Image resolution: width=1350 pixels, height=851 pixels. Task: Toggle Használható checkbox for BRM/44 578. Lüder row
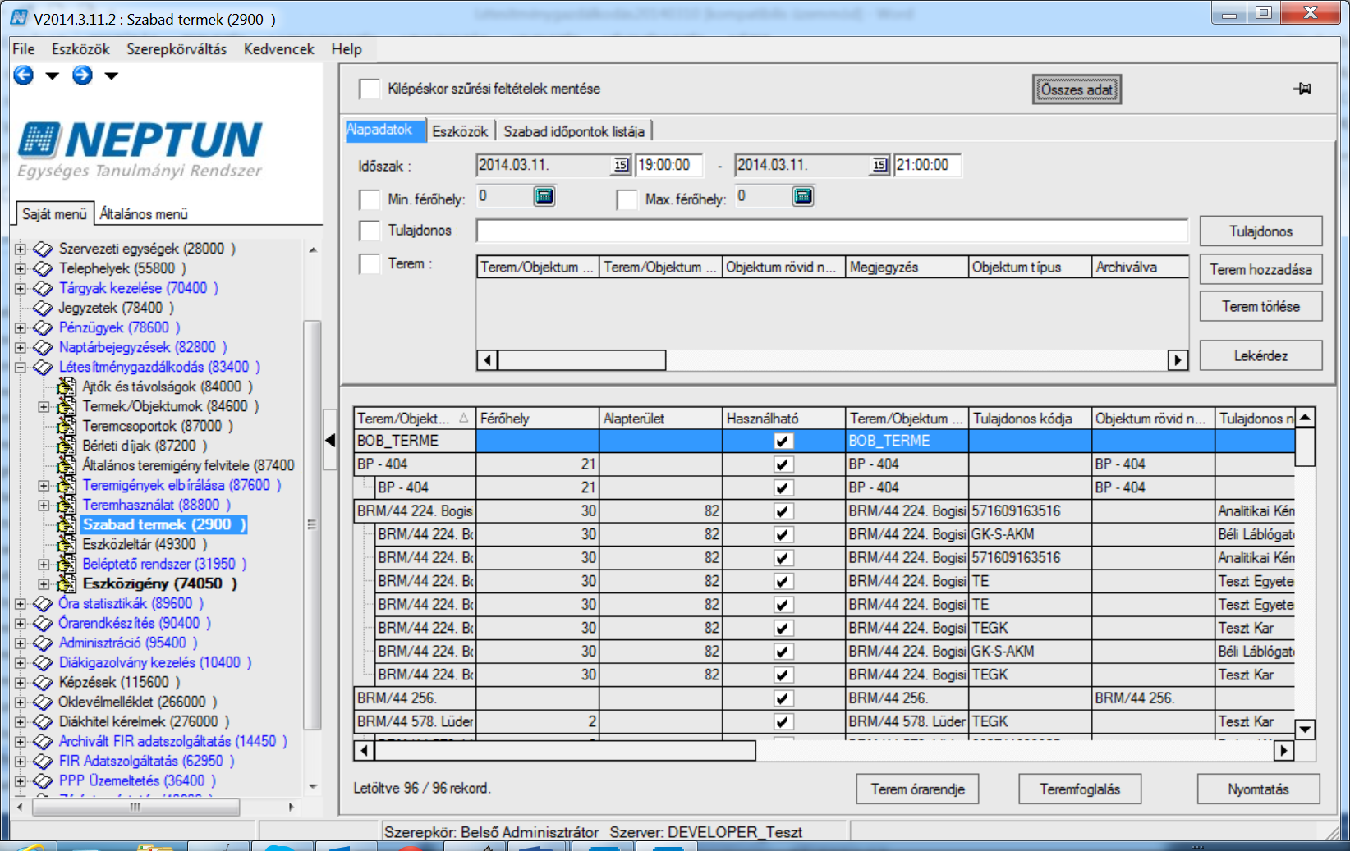pos(783,722)
